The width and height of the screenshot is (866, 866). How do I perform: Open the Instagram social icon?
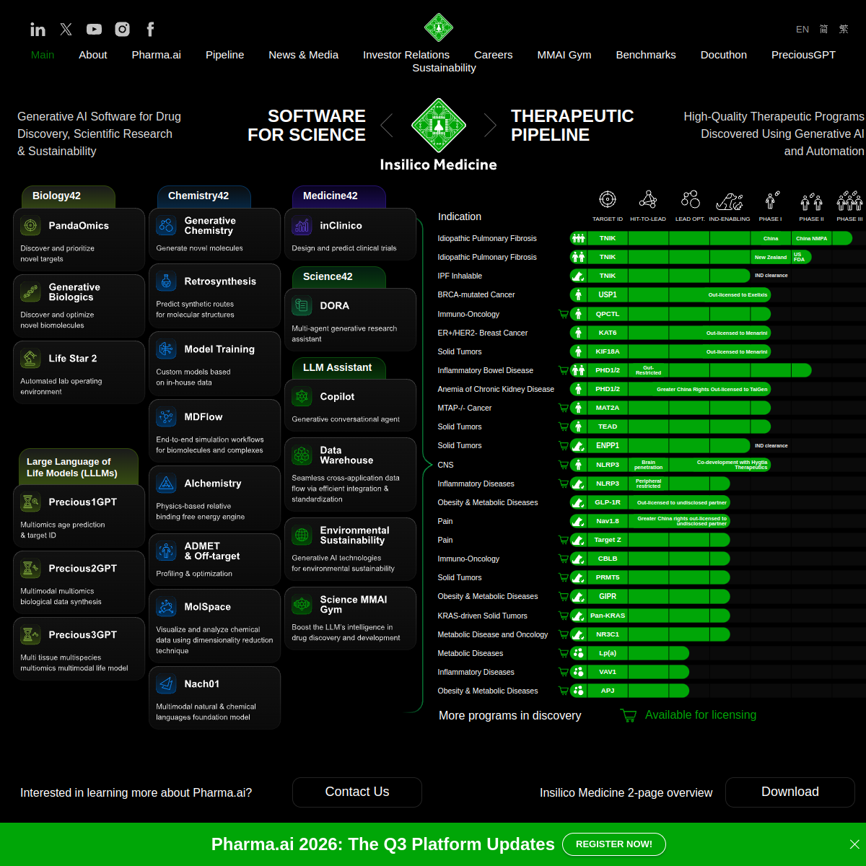tap(122, 29)
